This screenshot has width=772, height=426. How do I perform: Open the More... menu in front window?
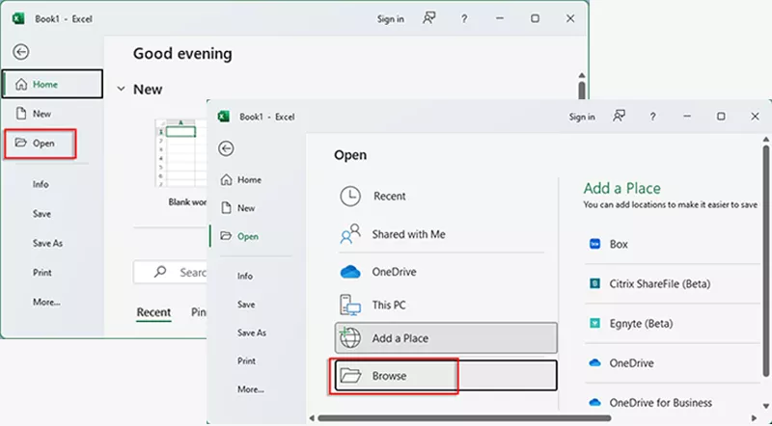[250, 389]
